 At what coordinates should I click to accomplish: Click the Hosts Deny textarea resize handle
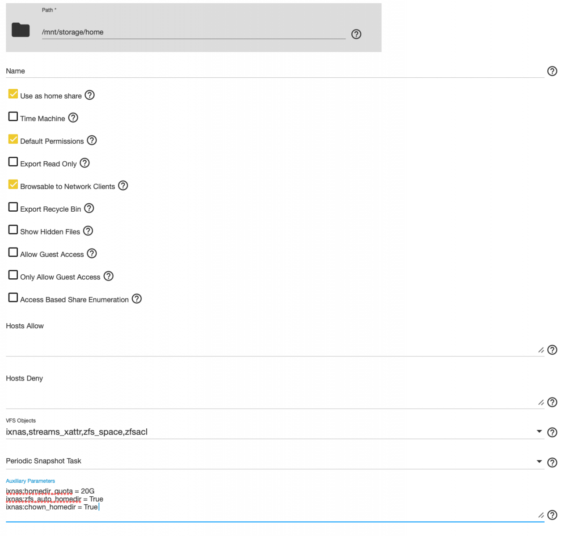(541, 402)
